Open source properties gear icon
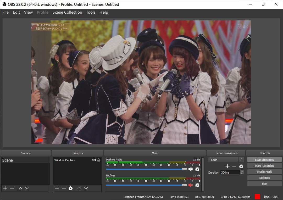The image size is (283, 200). tap(70, 188)
